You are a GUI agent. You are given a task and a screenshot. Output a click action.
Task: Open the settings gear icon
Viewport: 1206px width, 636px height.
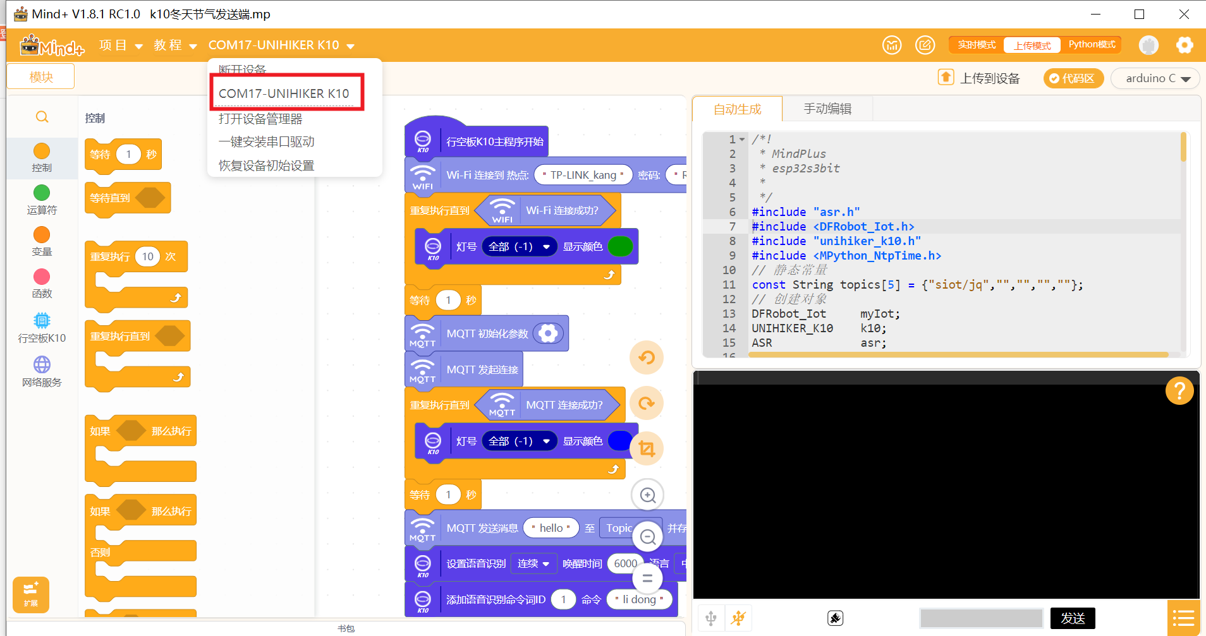coord(1185,45)
